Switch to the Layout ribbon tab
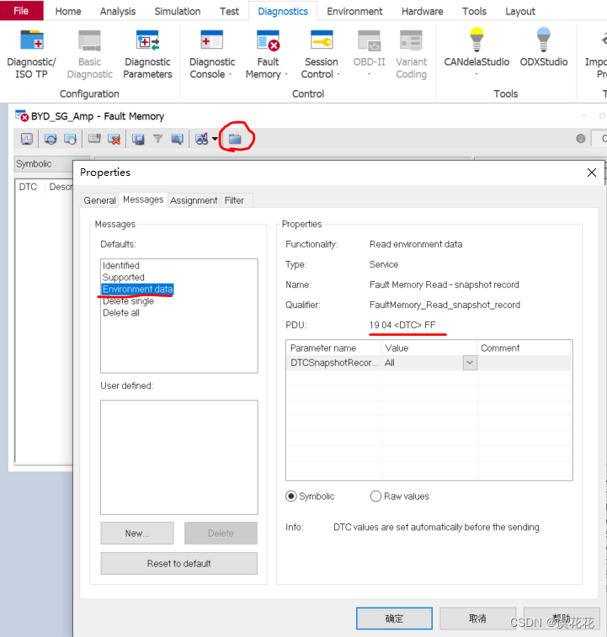 [x=520, y=12]
